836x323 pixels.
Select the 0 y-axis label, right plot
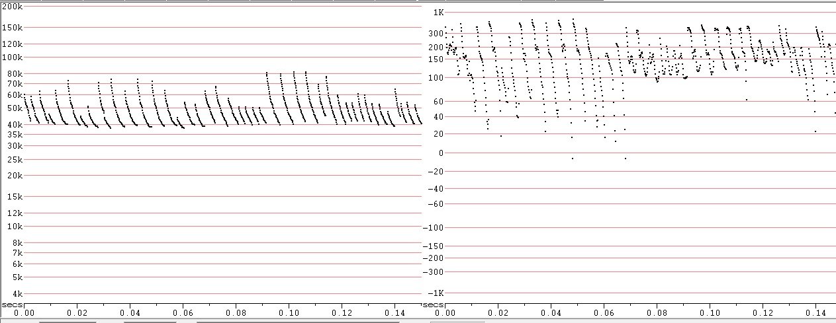pos(440,153)
